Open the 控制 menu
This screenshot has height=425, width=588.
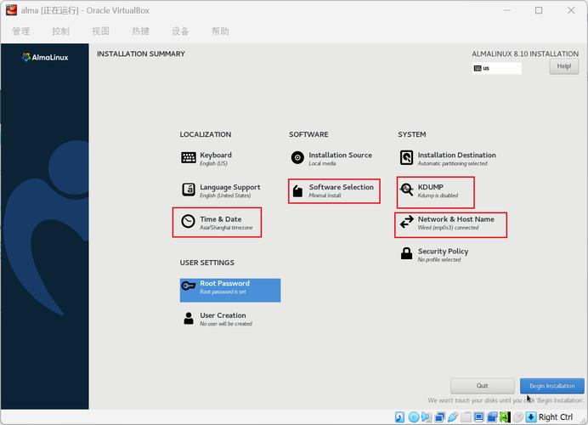tap(60, 31)
